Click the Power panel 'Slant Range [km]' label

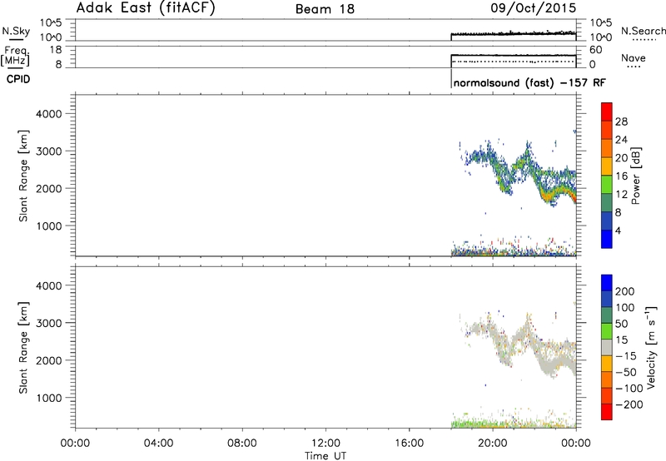(23, 176)
